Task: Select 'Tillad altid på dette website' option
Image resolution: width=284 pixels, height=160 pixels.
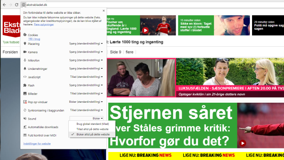Action: point(92,129)
